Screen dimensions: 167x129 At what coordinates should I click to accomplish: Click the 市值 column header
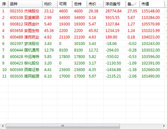tap(152, 4)
